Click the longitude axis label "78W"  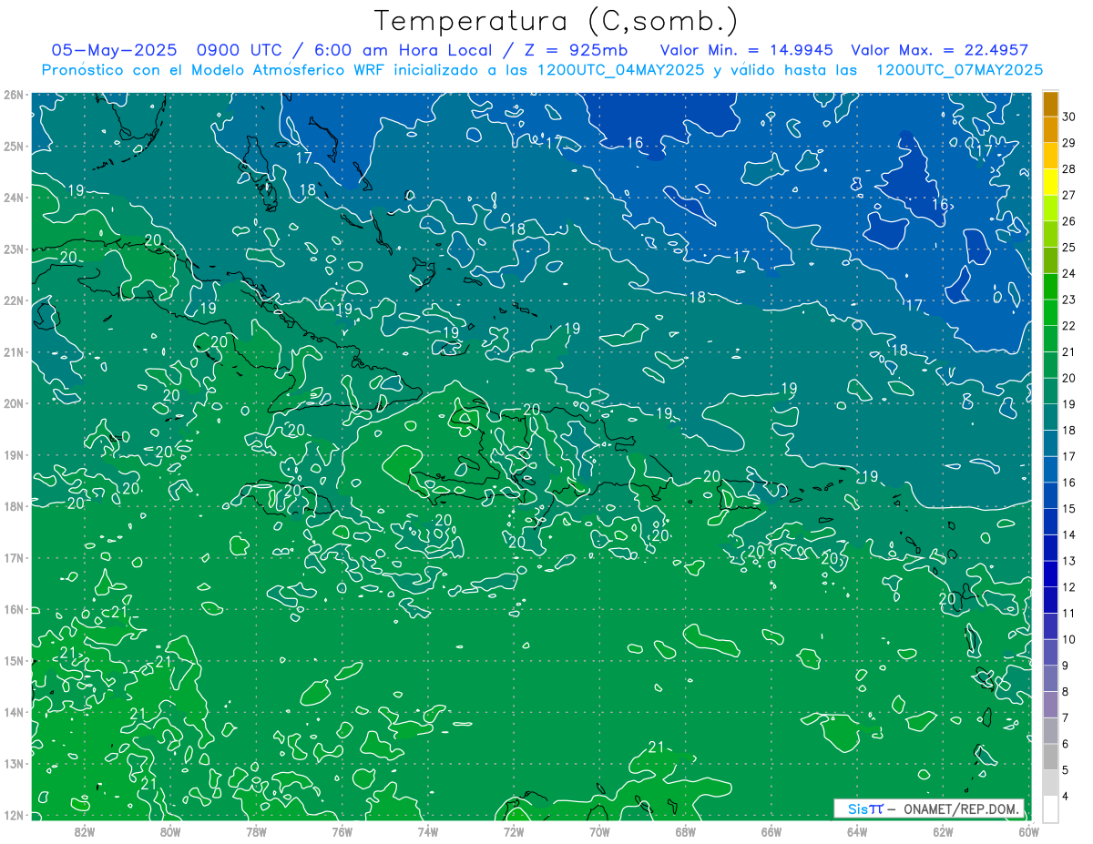tap(256, 831)
